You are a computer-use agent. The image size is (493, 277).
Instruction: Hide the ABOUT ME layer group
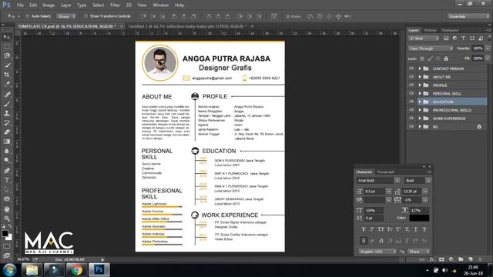(x=411, y=77)
